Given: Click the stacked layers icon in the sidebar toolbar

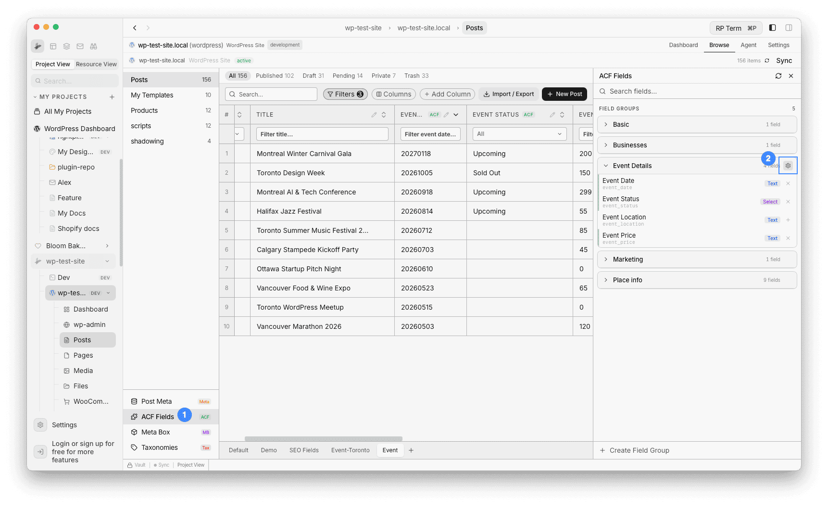Looking at the screenshot, I should pos(67,47).
